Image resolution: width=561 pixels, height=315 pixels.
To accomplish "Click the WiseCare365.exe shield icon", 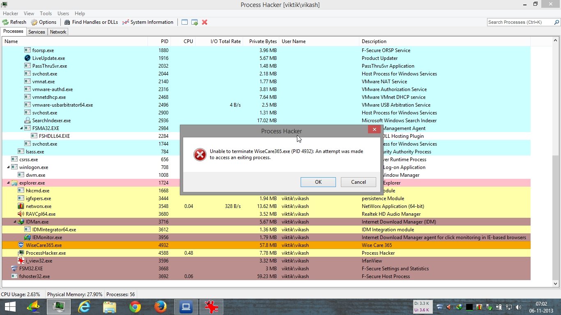I will (21, 245).
